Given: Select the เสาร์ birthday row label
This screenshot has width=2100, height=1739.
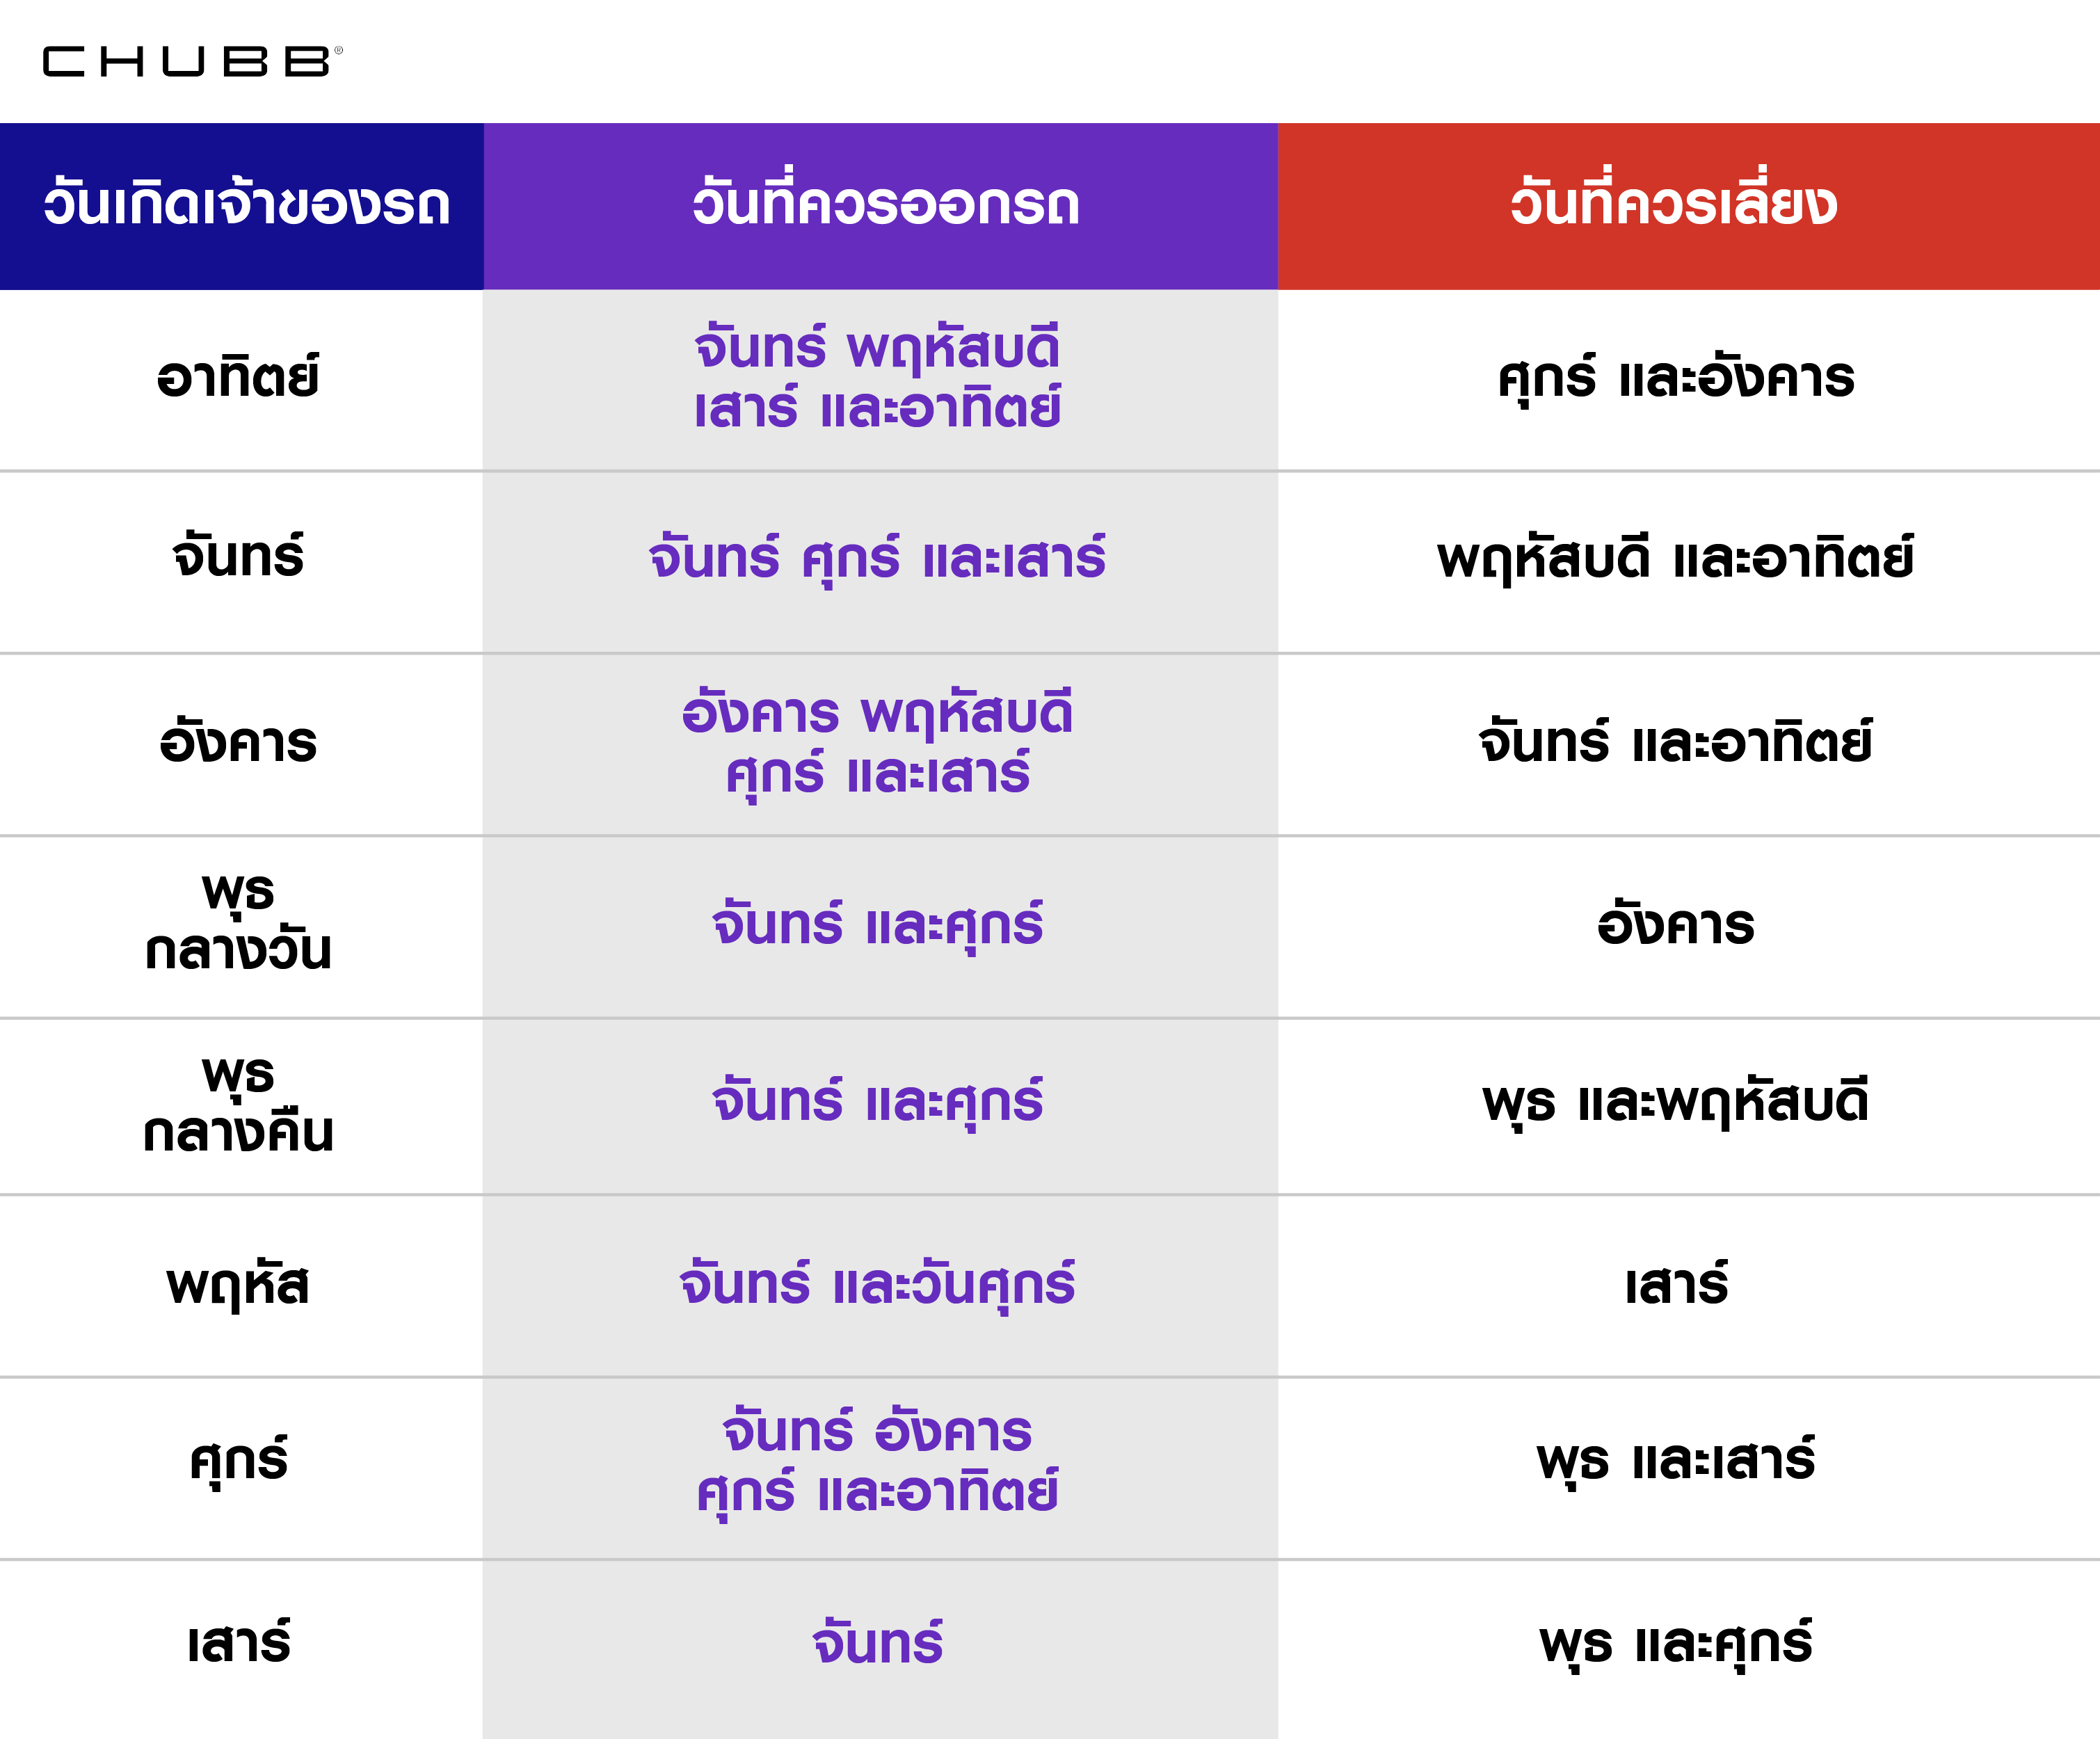Looking at the screenshot, I should pyautogui.click(x=238, y=1643).
